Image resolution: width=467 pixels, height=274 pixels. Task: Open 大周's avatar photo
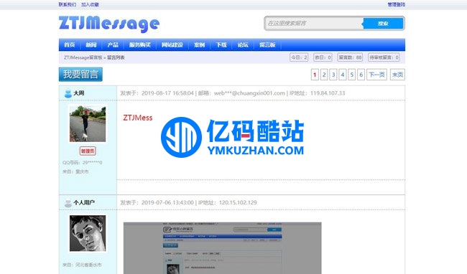point(88,124)
